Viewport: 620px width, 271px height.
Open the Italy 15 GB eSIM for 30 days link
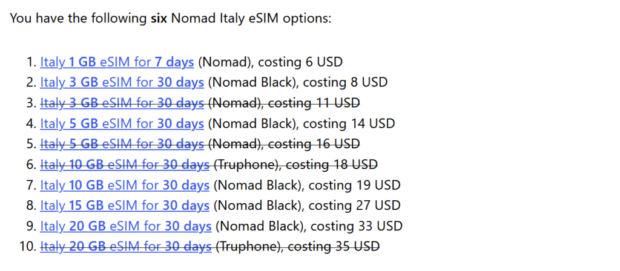click(x=125, y=206)
